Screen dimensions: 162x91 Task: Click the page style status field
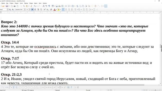[57, 90]
